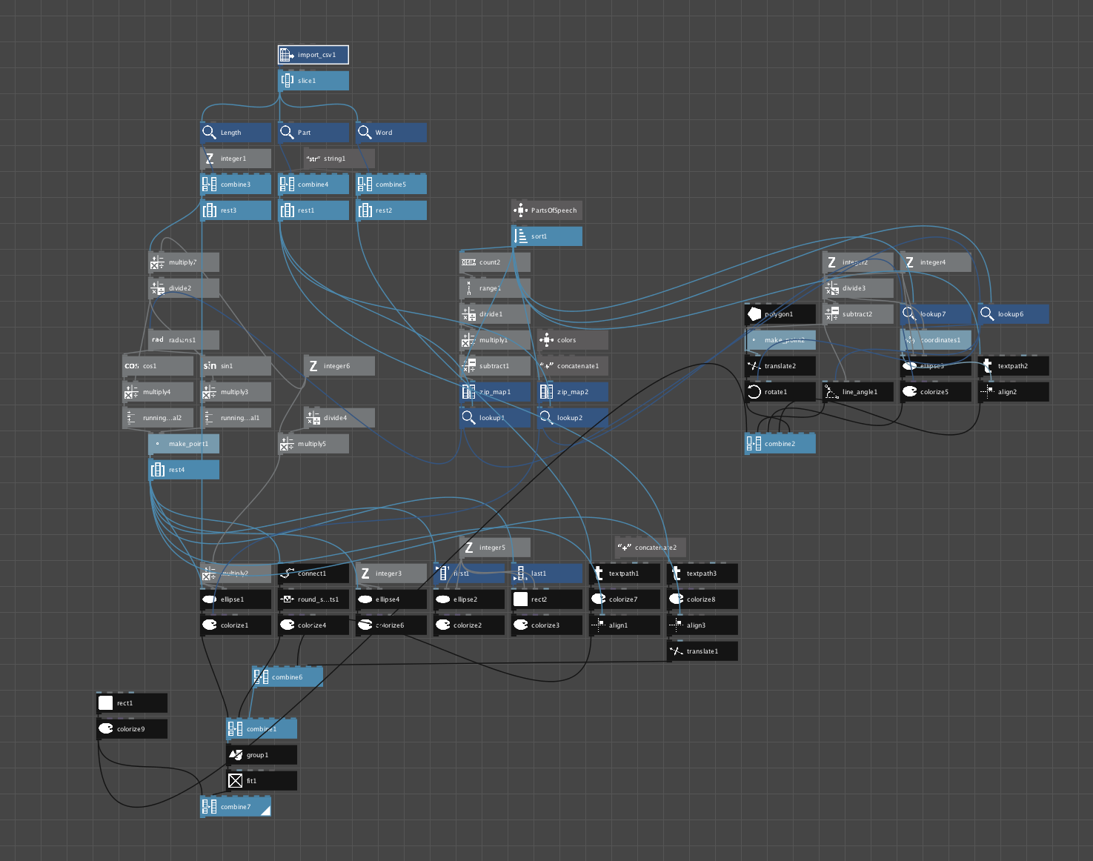Select the divide4 node
Image resolution: width=1093 pixels, height=861 pixels.
click(339, 418)
